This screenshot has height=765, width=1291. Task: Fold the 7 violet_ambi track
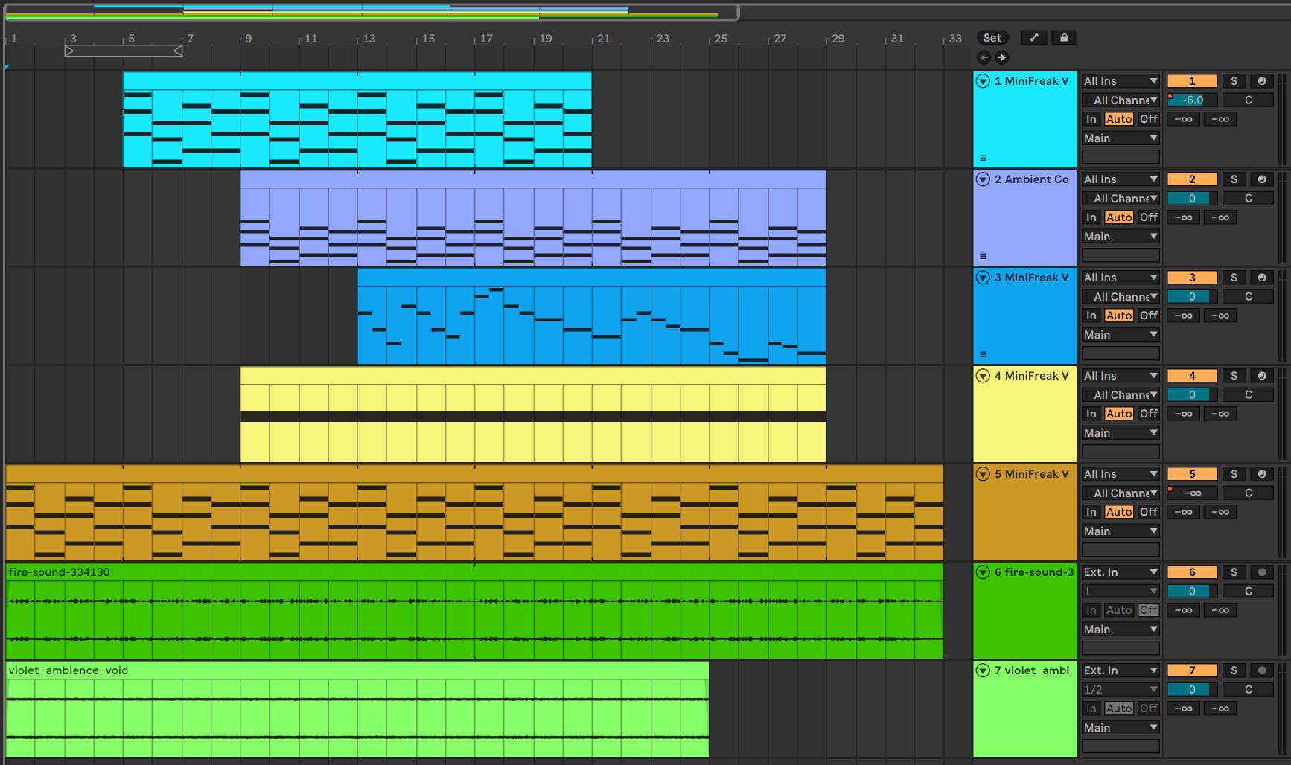(x=983, y=670)
